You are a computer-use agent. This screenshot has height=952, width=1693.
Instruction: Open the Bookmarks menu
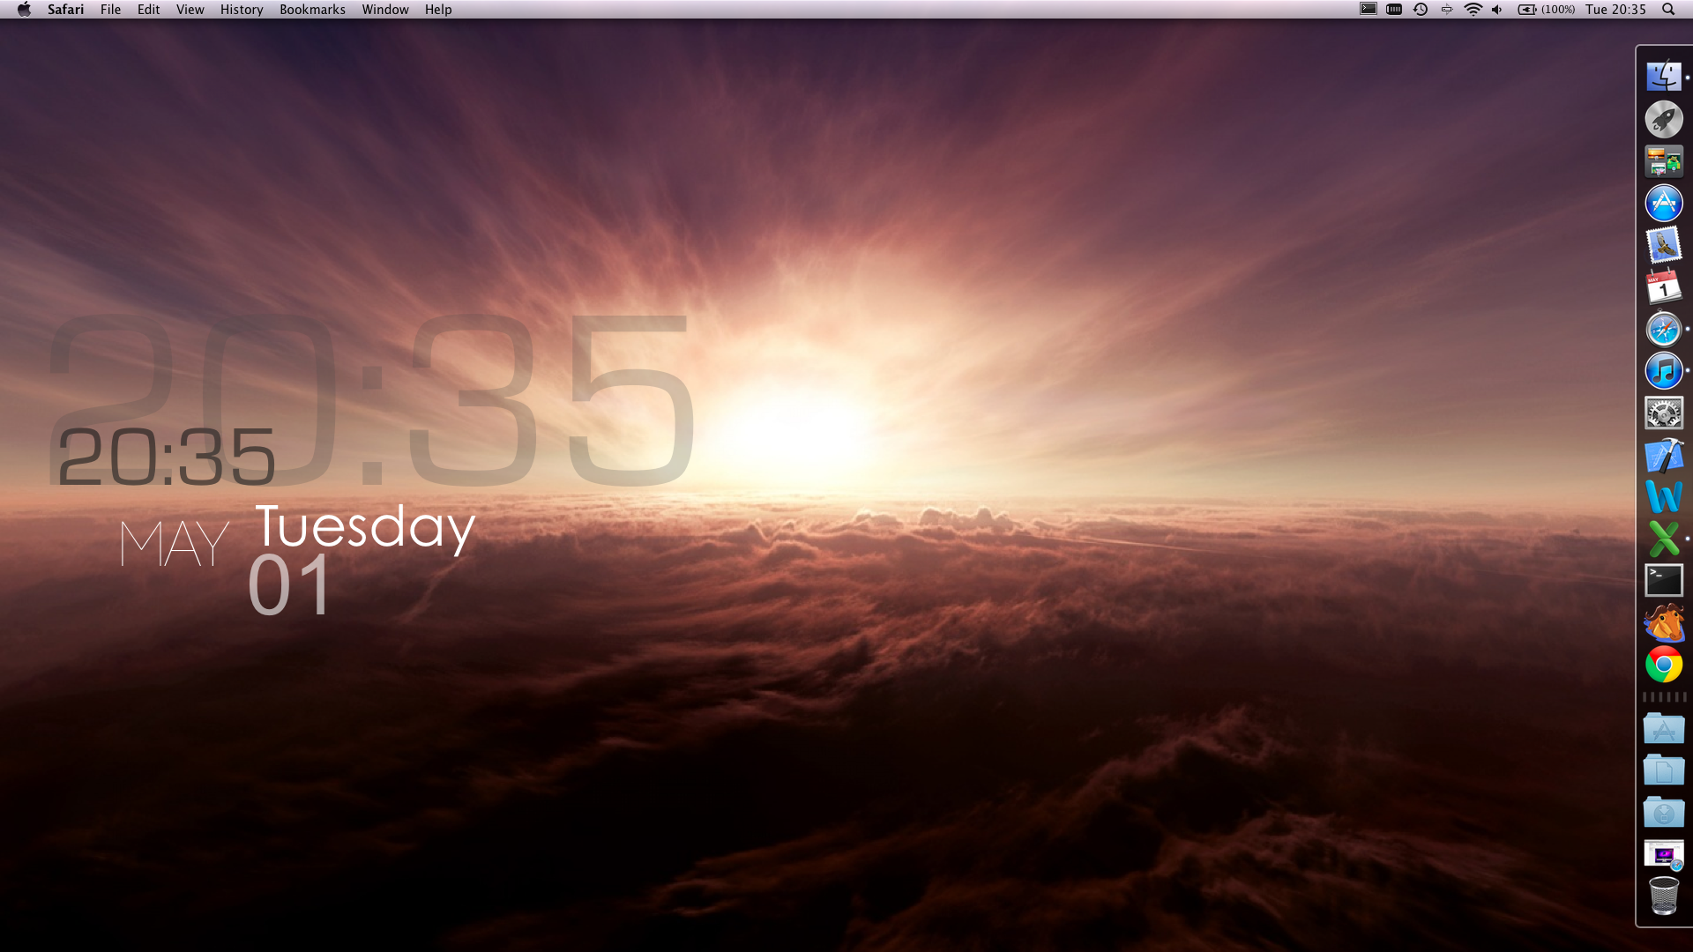312,10
